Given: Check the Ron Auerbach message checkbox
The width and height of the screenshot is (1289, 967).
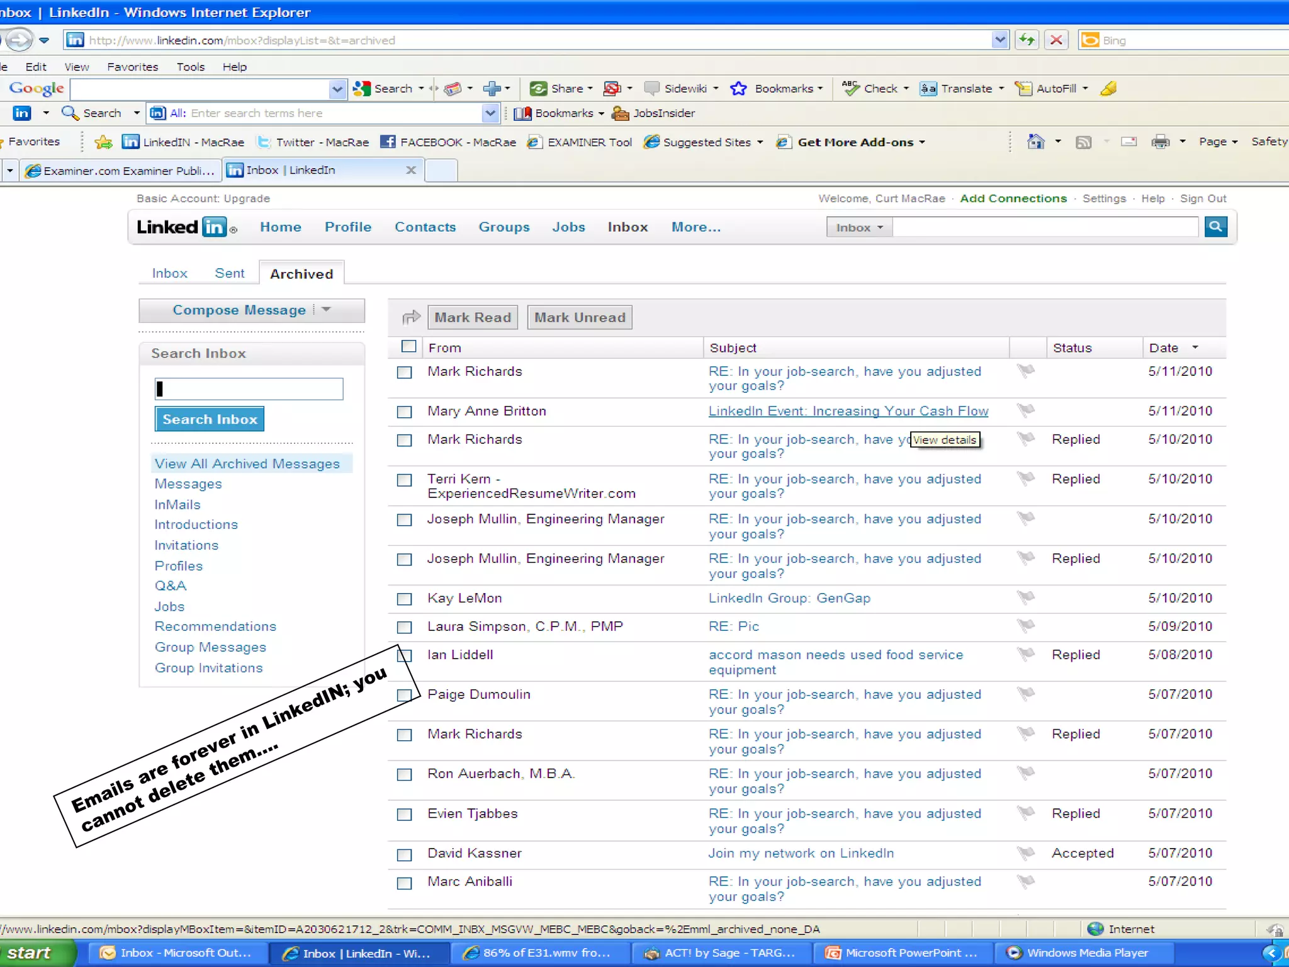Looking at the screenshot, I should pos(404,774).
